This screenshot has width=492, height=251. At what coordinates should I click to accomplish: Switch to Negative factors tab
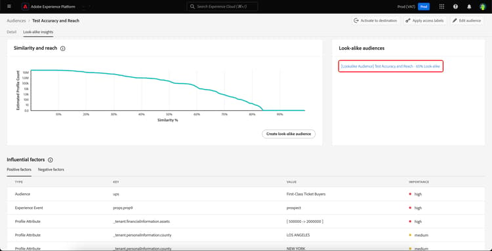coord(51,170)
